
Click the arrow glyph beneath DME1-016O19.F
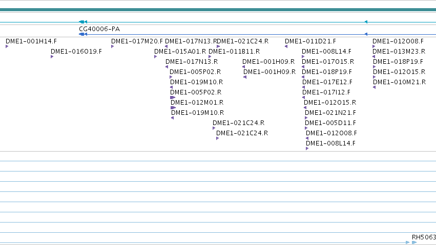point(52,57)
